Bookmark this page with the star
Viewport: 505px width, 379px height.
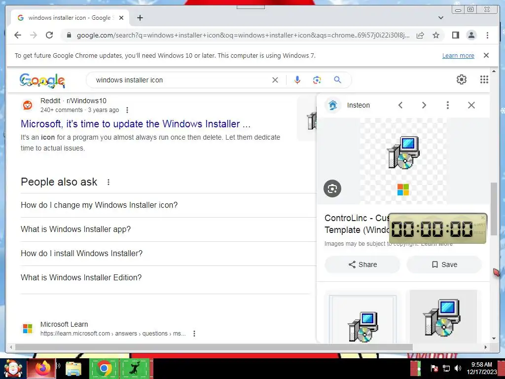pos(436,35)
